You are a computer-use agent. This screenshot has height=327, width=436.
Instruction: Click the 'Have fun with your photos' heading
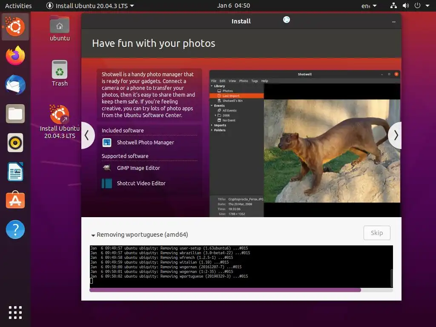[x=153, y=43]
